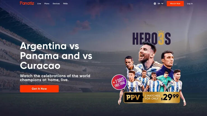Screen dimensions: 207x116
Task: Select the EN language label
Action: (159, 4)
